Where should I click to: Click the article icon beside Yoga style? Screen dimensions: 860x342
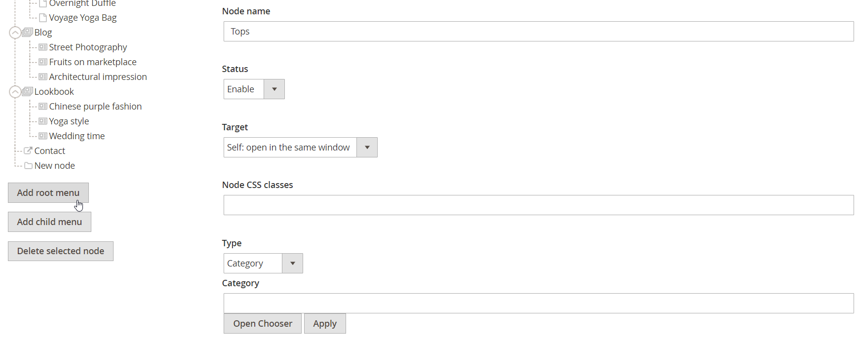43,121
